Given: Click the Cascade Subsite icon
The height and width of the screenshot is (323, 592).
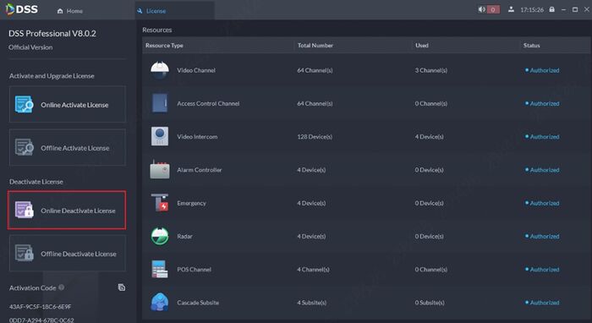Looking at the screenshot, I should [x=160, y=302].
